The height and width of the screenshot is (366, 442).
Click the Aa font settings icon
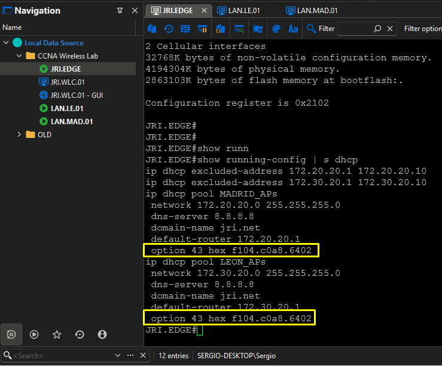(x=293, y=29)
